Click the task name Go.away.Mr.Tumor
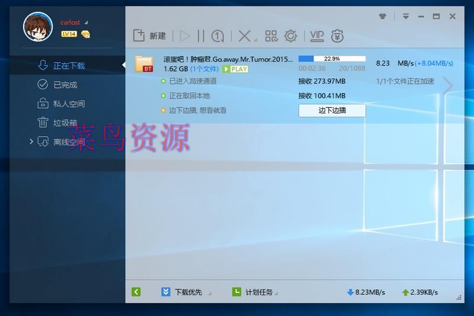This screenshot has height=316, width=474. [228, 59]
